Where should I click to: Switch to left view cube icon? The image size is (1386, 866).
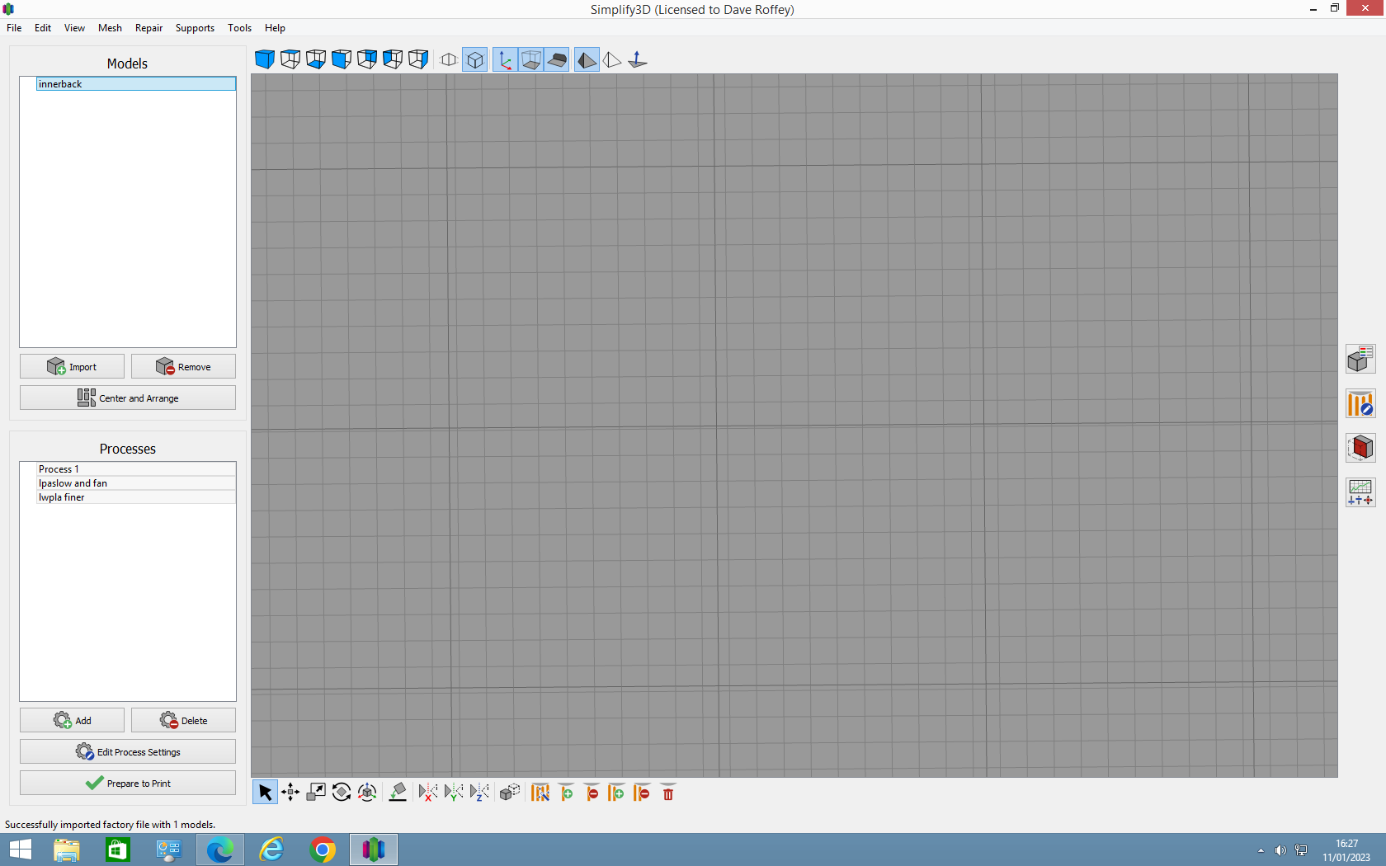[x=393, y=59]
